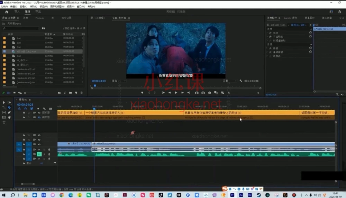Click New Bin folder icon in Project panel
This screenshot has height=198, width=346.
70,93
